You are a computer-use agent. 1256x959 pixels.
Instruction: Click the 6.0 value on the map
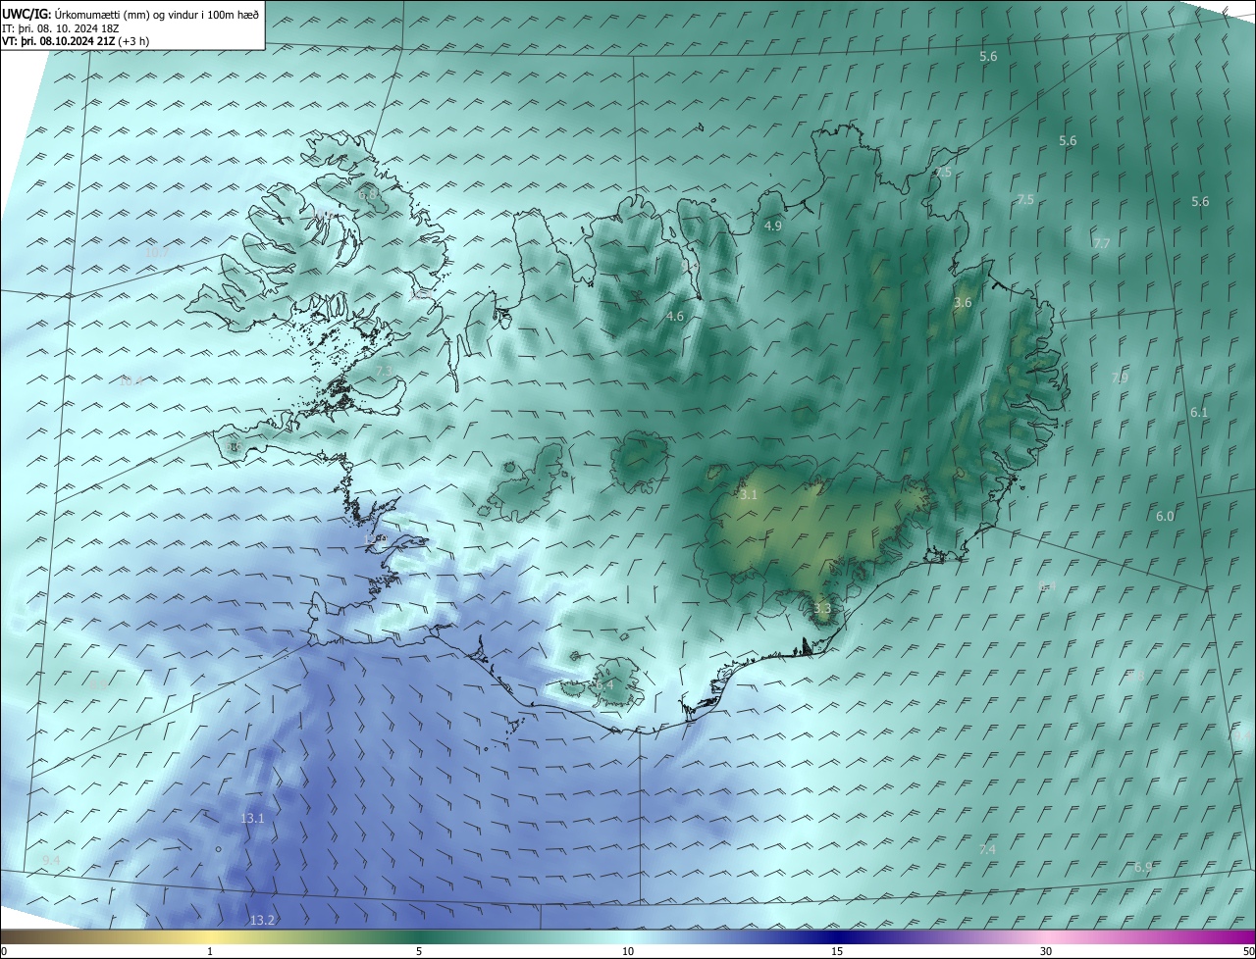[x=1165, y=517]
